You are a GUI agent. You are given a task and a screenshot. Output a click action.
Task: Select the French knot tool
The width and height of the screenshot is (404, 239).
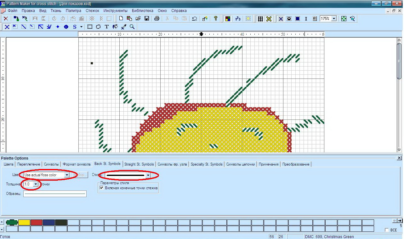[x=58, y=27]
